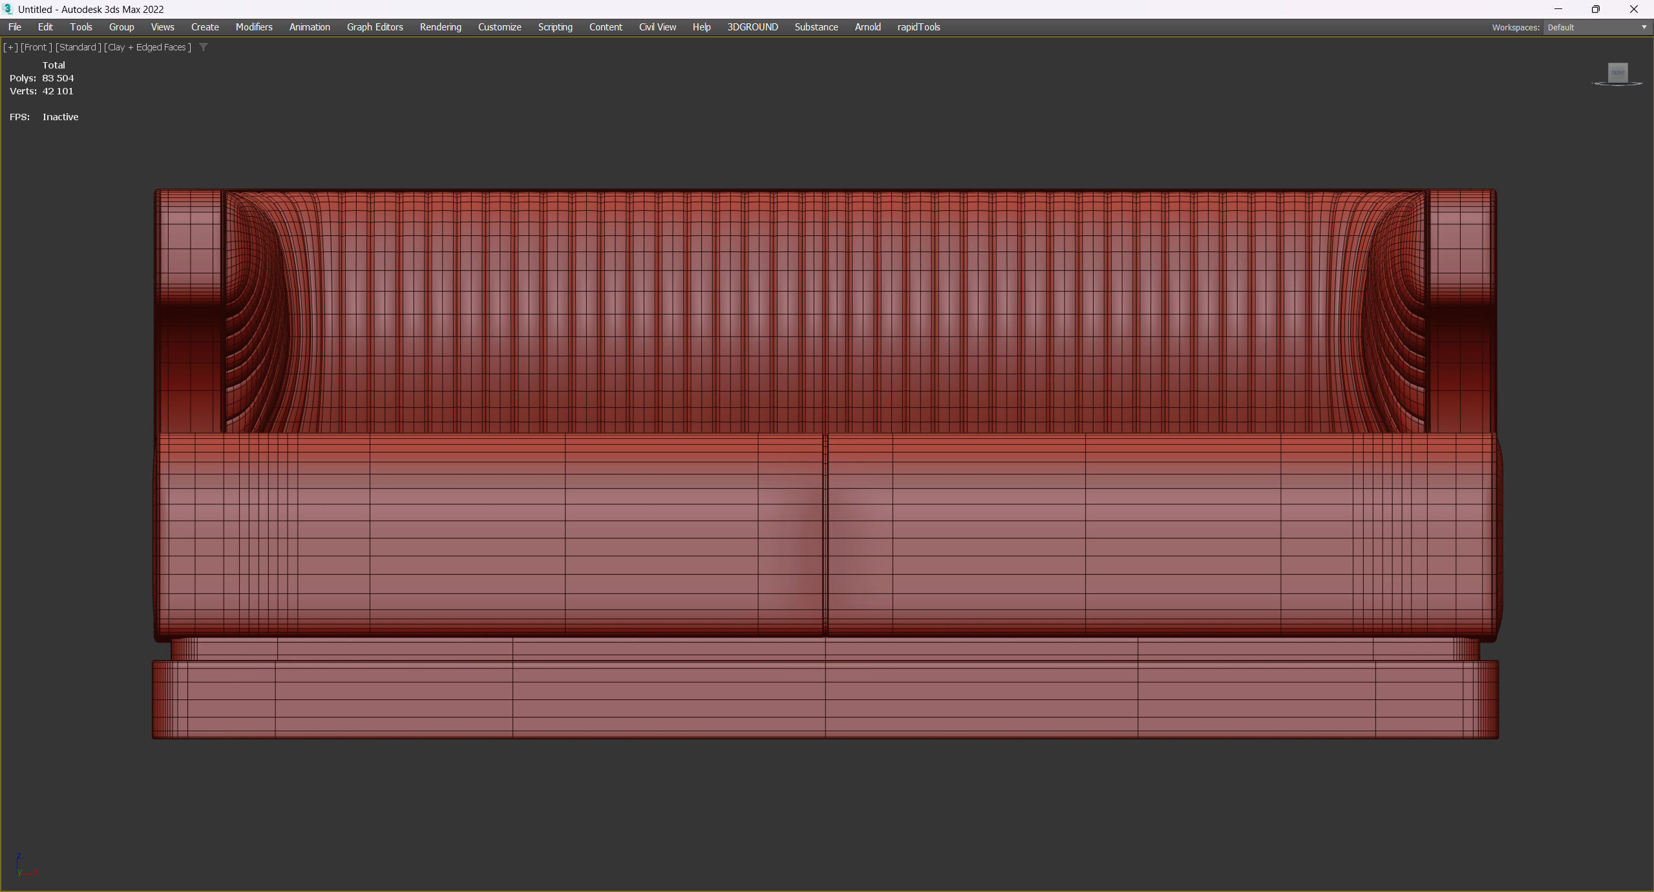Open the Graph Editors menu

pyautogui.click(x=374, y=27)
